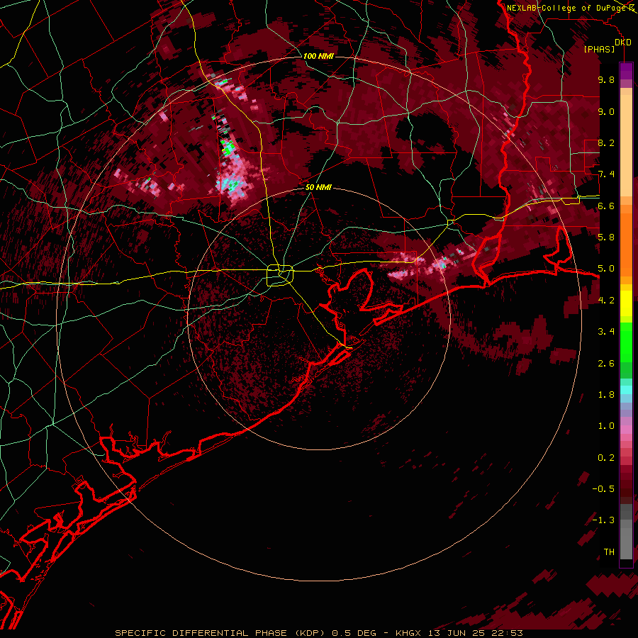This screenshot has width=638, height=638.
Task: Click the TH label on the color scale
Action: pos(609,552)
